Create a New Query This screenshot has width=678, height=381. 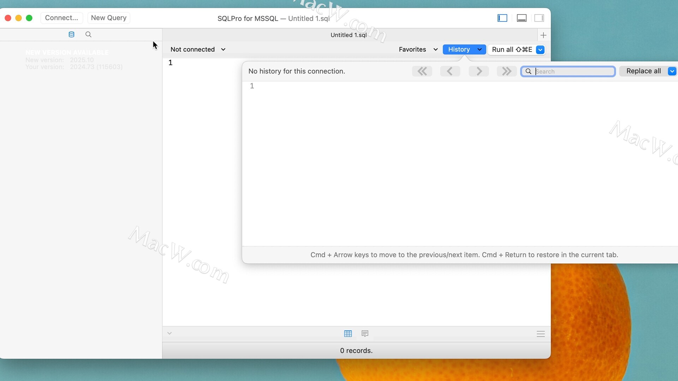[x=108, y=18]
